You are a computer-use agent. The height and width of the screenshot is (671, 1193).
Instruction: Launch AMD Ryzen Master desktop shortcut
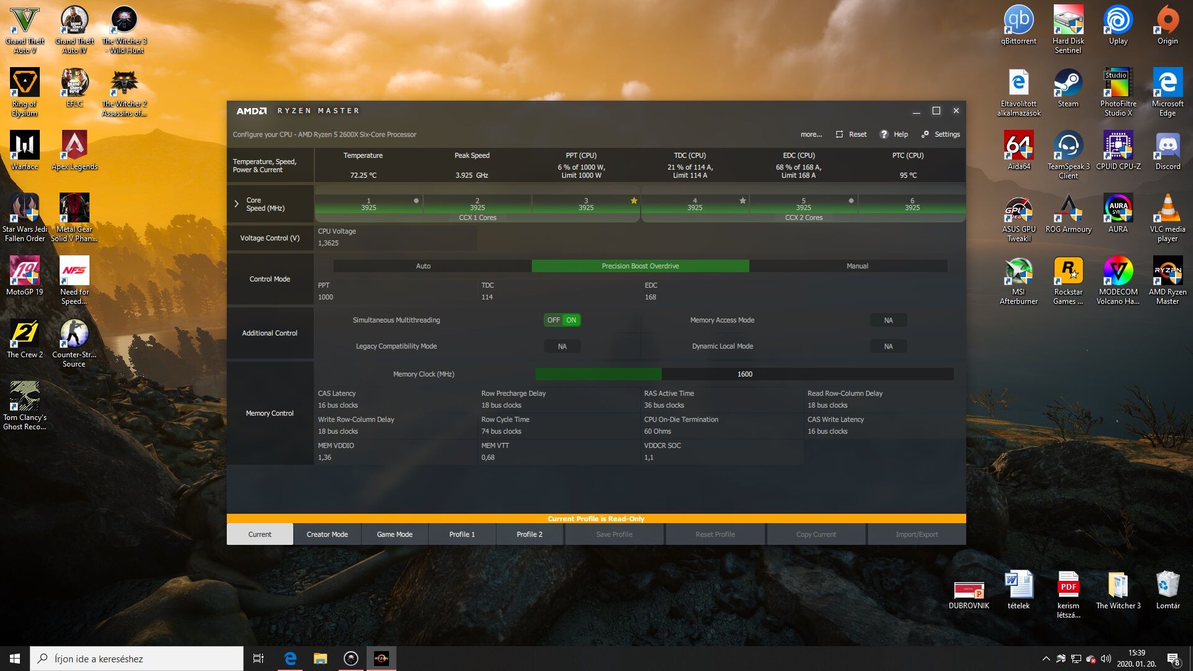click(1168, 281)
